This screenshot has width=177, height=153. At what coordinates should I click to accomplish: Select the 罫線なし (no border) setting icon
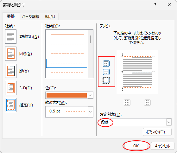coord(11,36)
